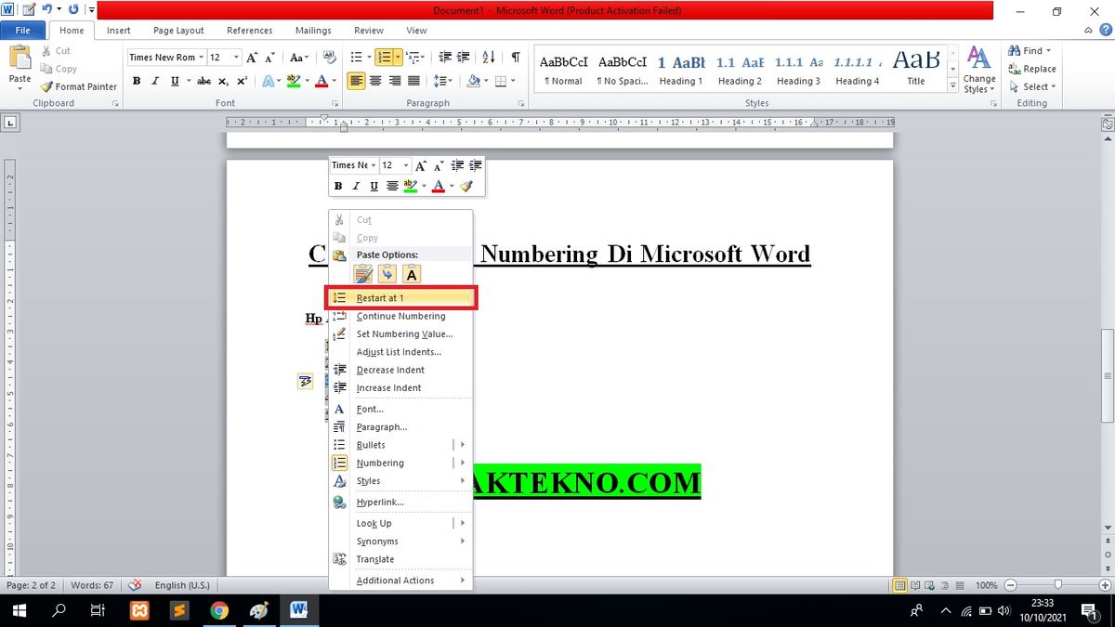Open the mini toolbar font size dropdown

click(406, 165)
